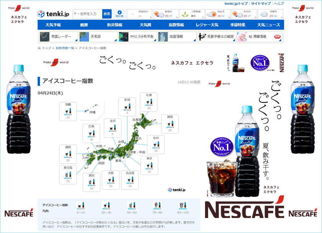The image size is (322, 233).
Task: Open the 天気図 item in blue nav bar
Action: [145, 25]
